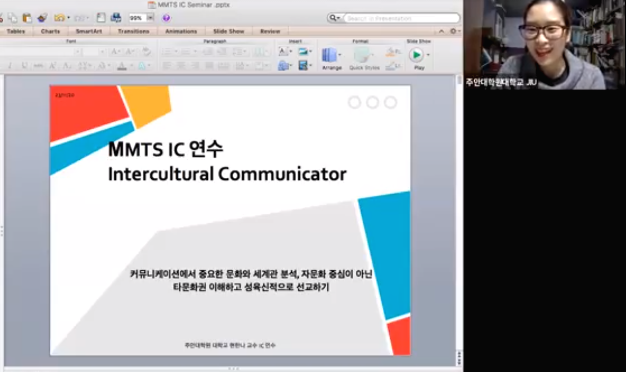Viewport: 626px width, 372px height.
Task: Collapse the ribbon with the chevron
Action: pos(442,32)
